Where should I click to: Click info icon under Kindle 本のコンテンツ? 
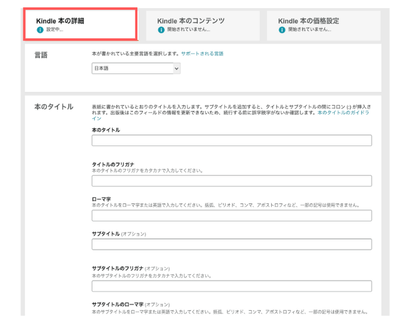pyautogui.click(x=161, y=30)
